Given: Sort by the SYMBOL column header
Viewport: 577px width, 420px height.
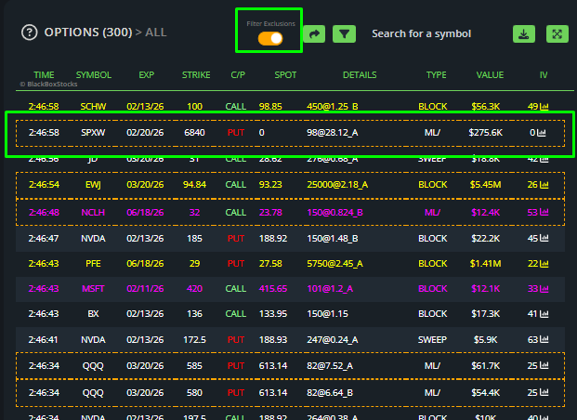Looking at the screenshot, I should (x=94, y=74).
